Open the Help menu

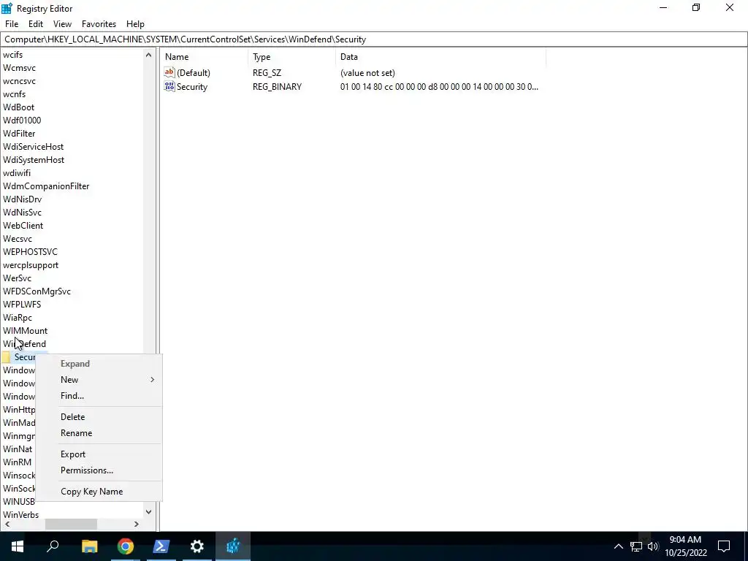135,24
